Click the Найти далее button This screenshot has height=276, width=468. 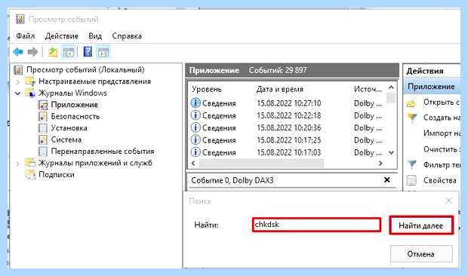pyautogui.click(x=421, y=225)
